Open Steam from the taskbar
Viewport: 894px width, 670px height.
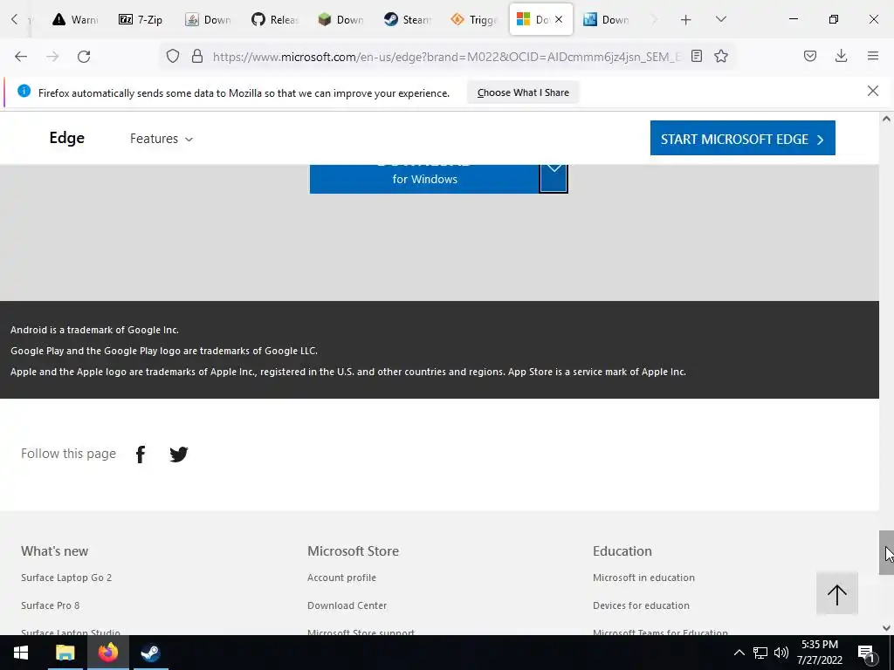tap(150, 653)
